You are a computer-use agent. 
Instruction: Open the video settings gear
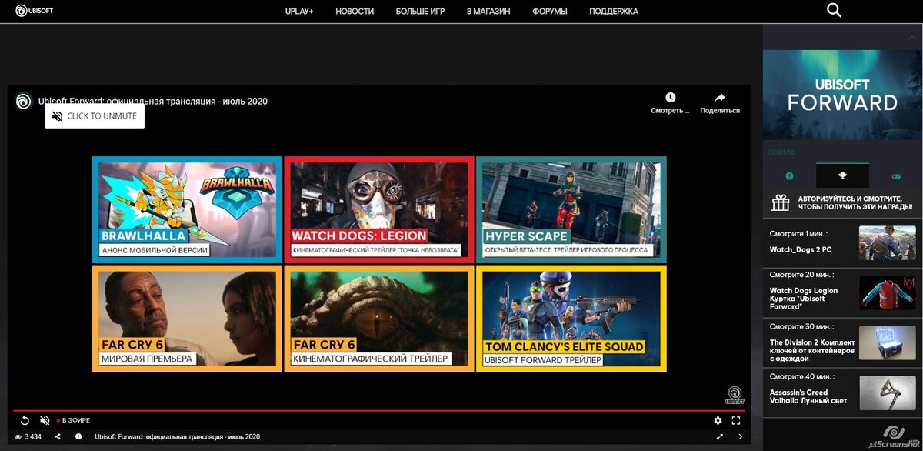[718, 420]
